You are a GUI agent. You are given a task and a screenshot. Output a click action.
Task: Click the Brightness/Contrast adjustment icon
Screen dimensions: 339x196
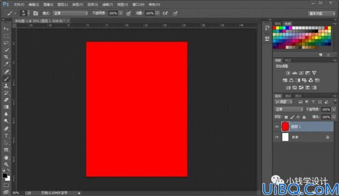(288, 73)
